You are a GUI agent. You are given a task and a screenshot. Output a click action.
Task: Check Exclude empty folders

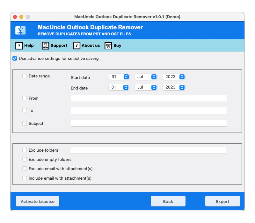[x=25, y=159]
